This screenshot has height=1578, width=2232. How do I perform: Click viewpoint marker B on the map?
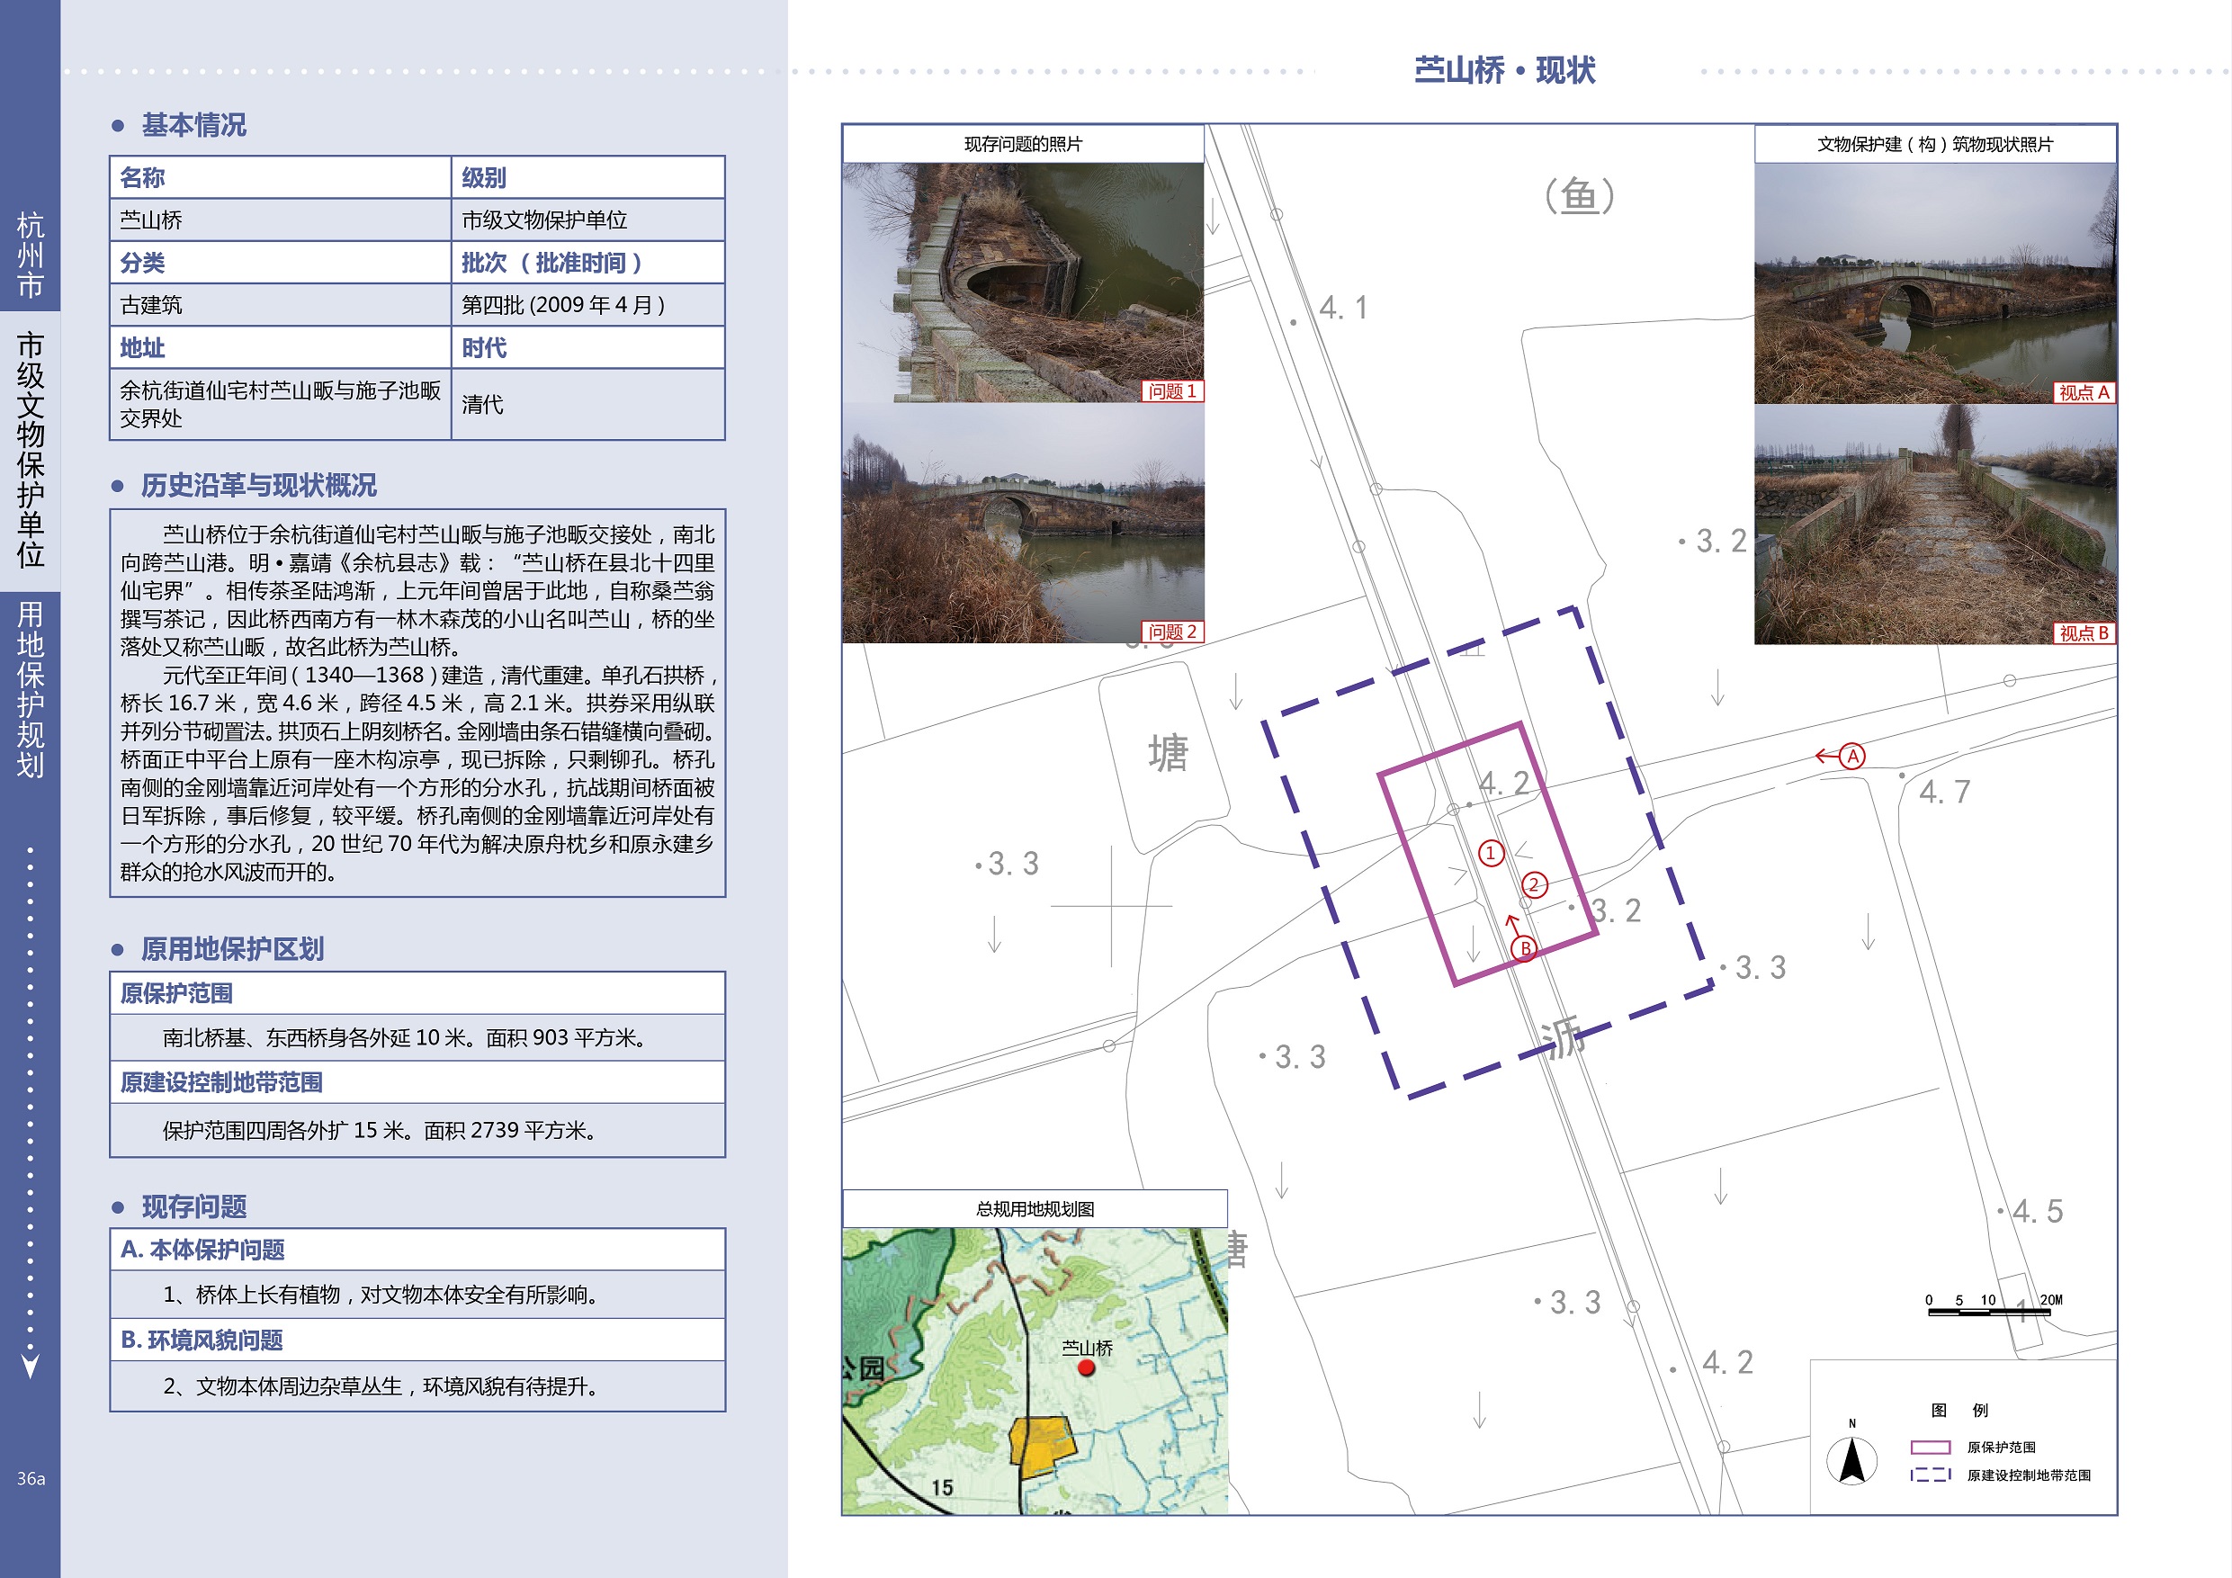click(1525, 948)
